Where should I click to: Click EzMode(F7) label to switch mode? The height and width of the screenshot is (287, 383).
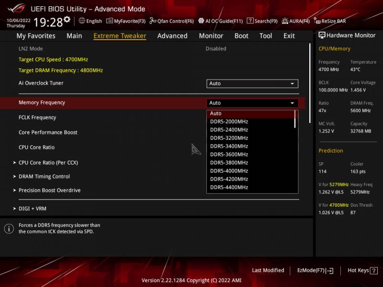pos(311,270)
